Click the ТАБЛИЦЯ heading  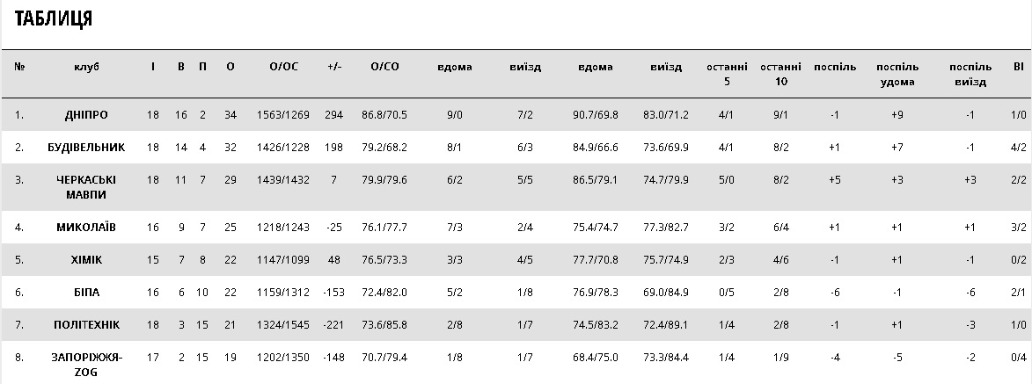click(54, 19)
